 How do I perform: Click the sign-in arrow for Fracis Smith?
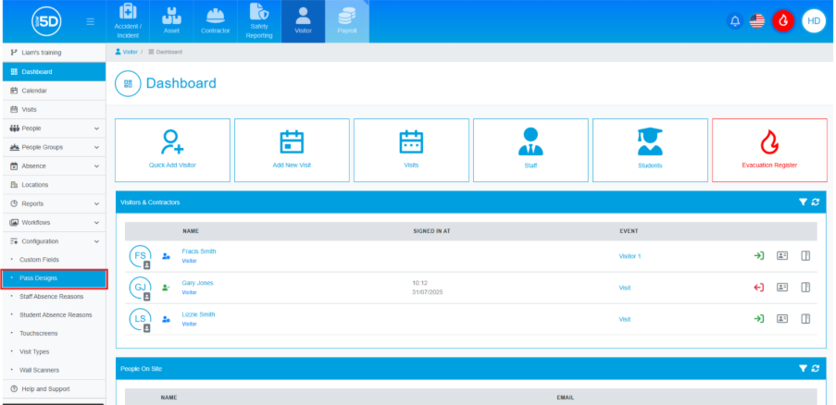pos(758,256)
